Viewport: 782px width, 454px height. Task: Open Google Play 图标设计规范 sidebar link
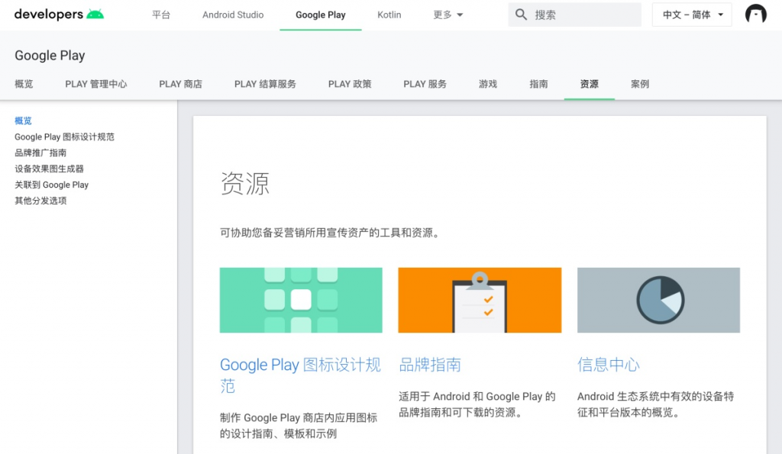(x=64, y=137)
